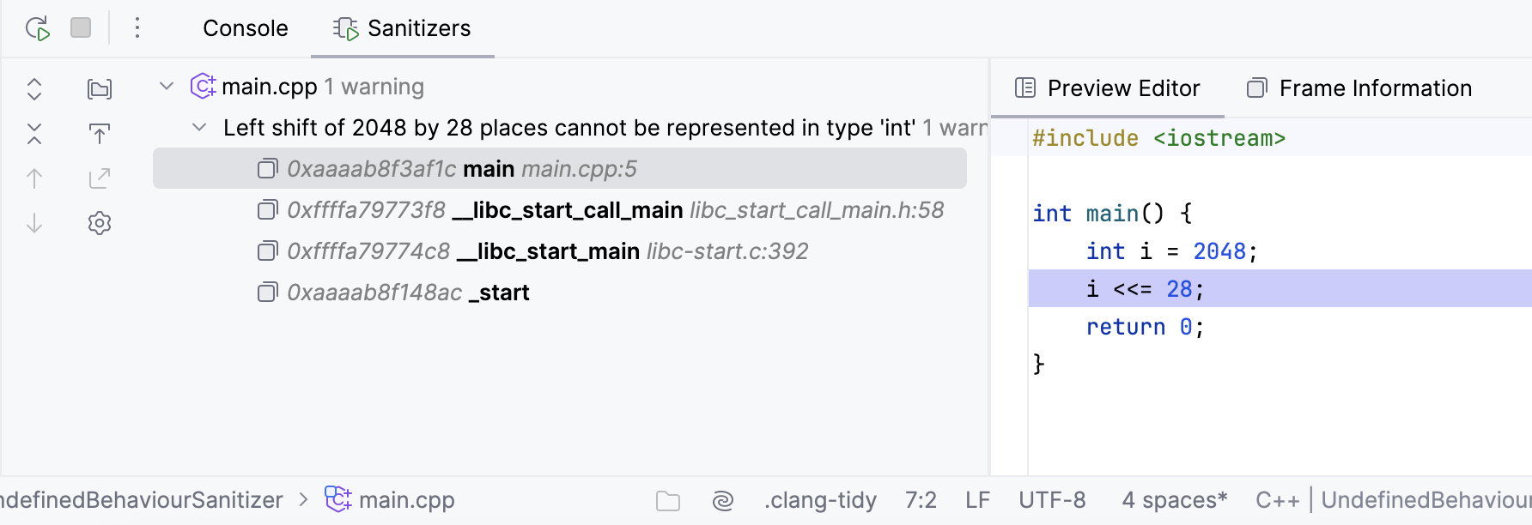This screenshot has height=525, width=1532.
Task: Open sanitizer settings with the gear icon
Action: [100, 222]
